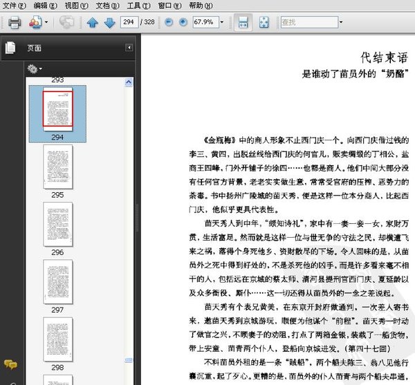Click the page number field showing 294
The height and width of the screenshot is (385, 415).
[129, 23]
